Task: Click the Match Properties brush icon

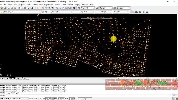Action: pos(28,8)
